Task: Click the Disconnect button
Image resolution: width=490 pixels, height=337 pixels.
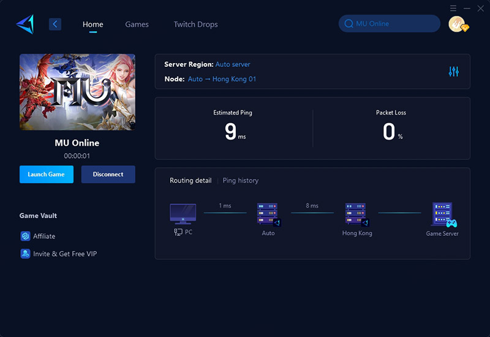Action: [x=108, y=175]
